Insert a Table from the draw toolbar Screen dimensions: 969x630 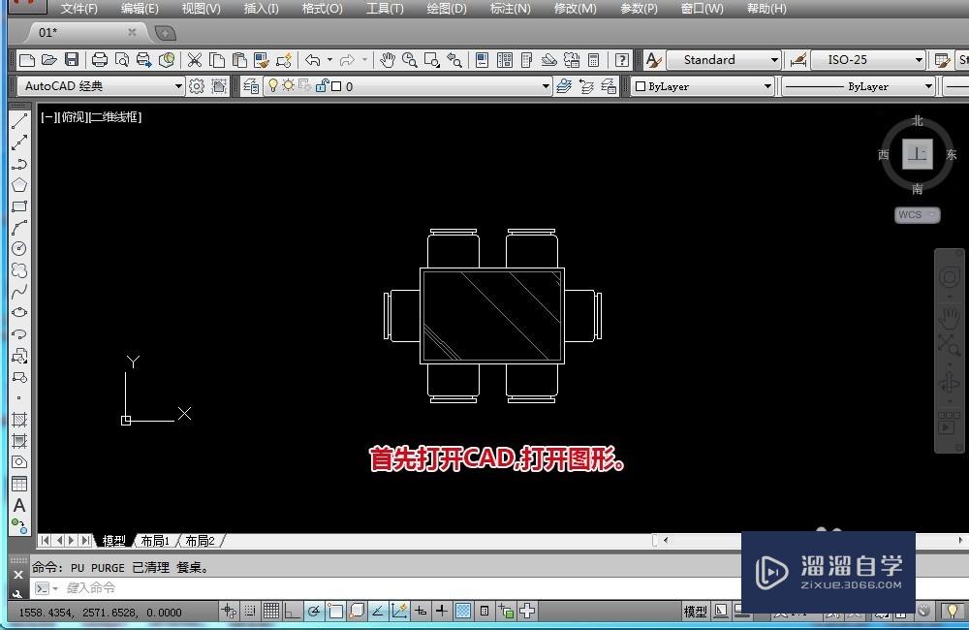(x=19, y=484)
